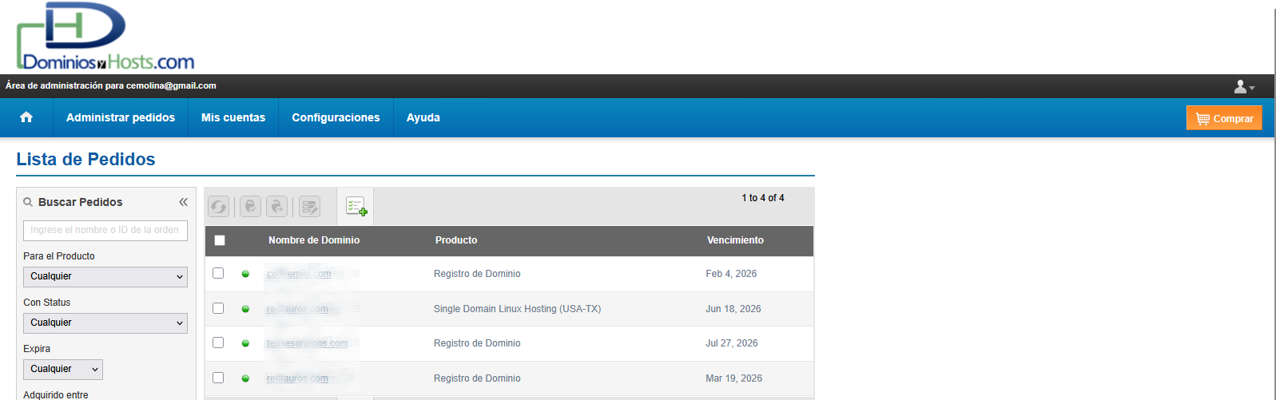Collapse the Buscar Pedidos search panel
This screenshot has width=1276, height=400.
click(x=183, y=202)
